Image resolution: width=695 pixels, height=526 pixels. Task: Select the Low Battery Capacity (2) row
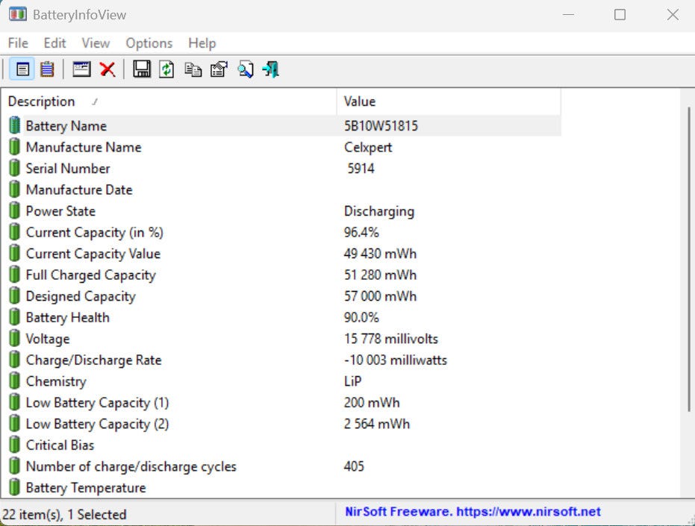point(281,423)
